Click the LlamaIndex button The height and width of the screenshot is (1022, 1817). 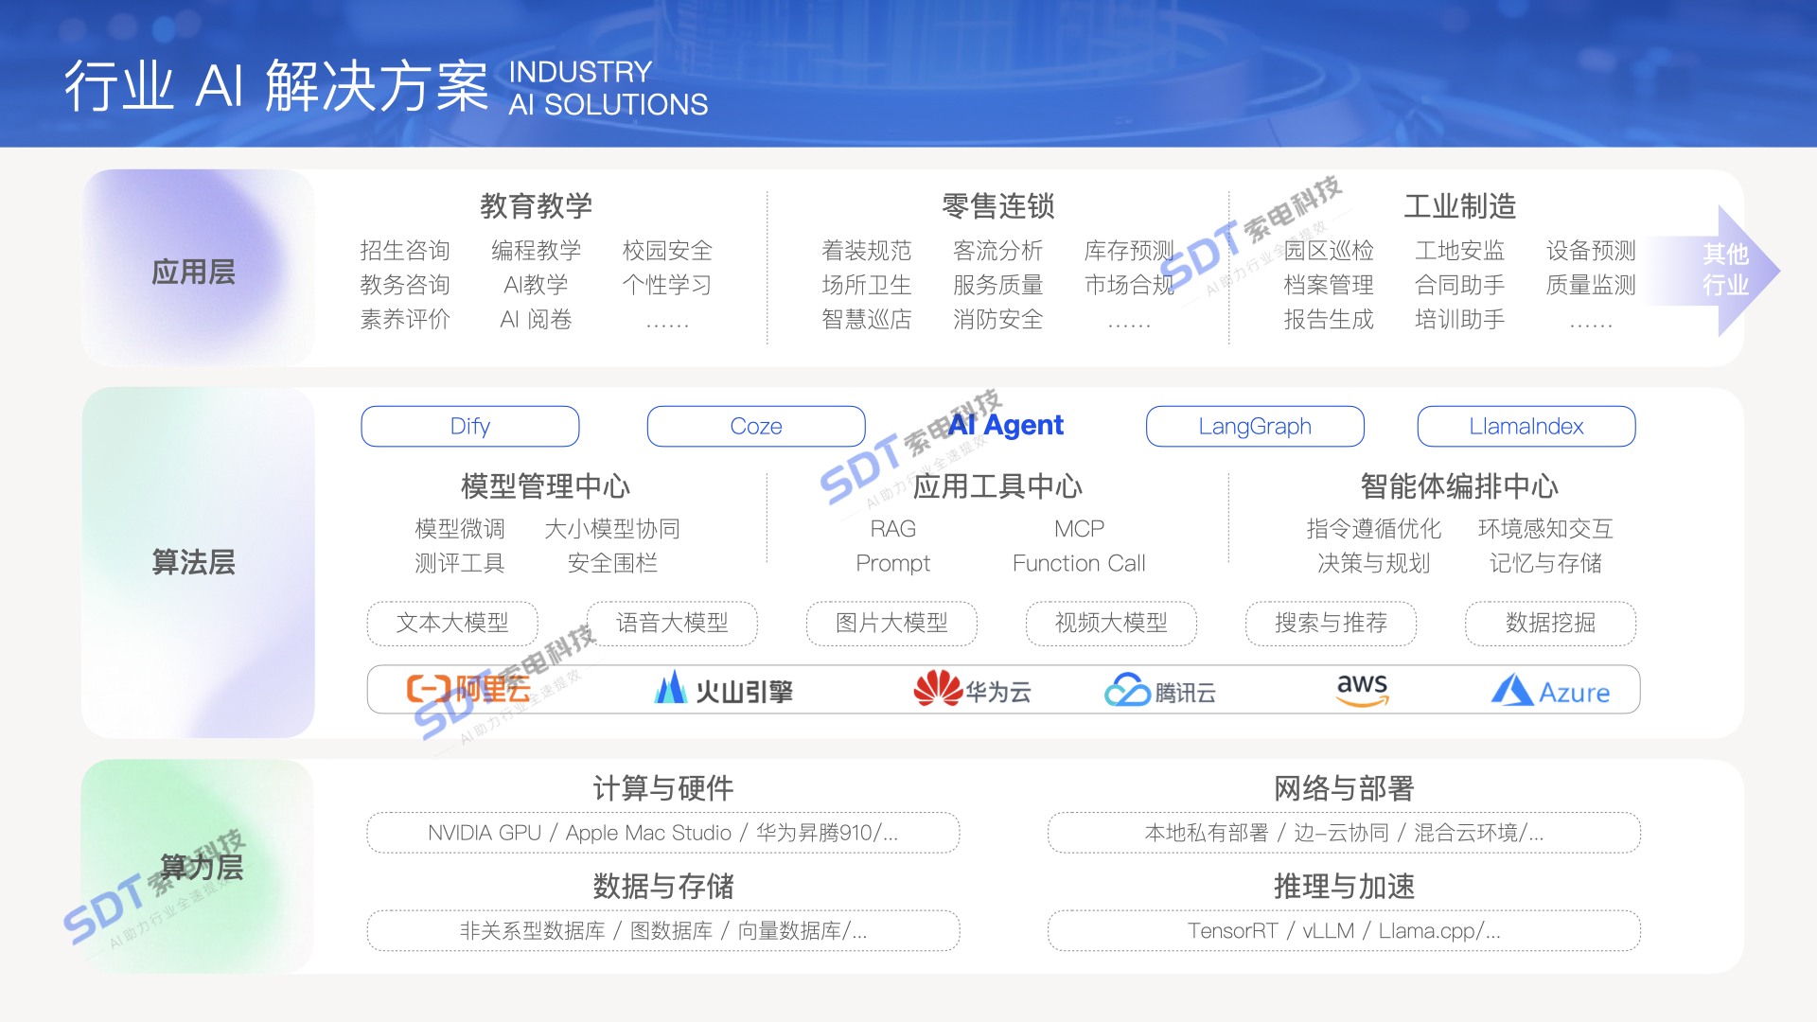click(x=1526, y=427)
